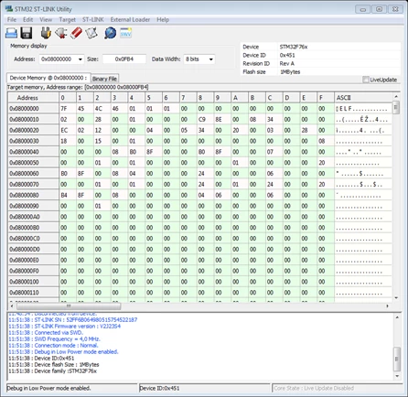Click byte EC in row 0x08000020
The width and height of the screenshot is (408, 397).
point(64,130)
